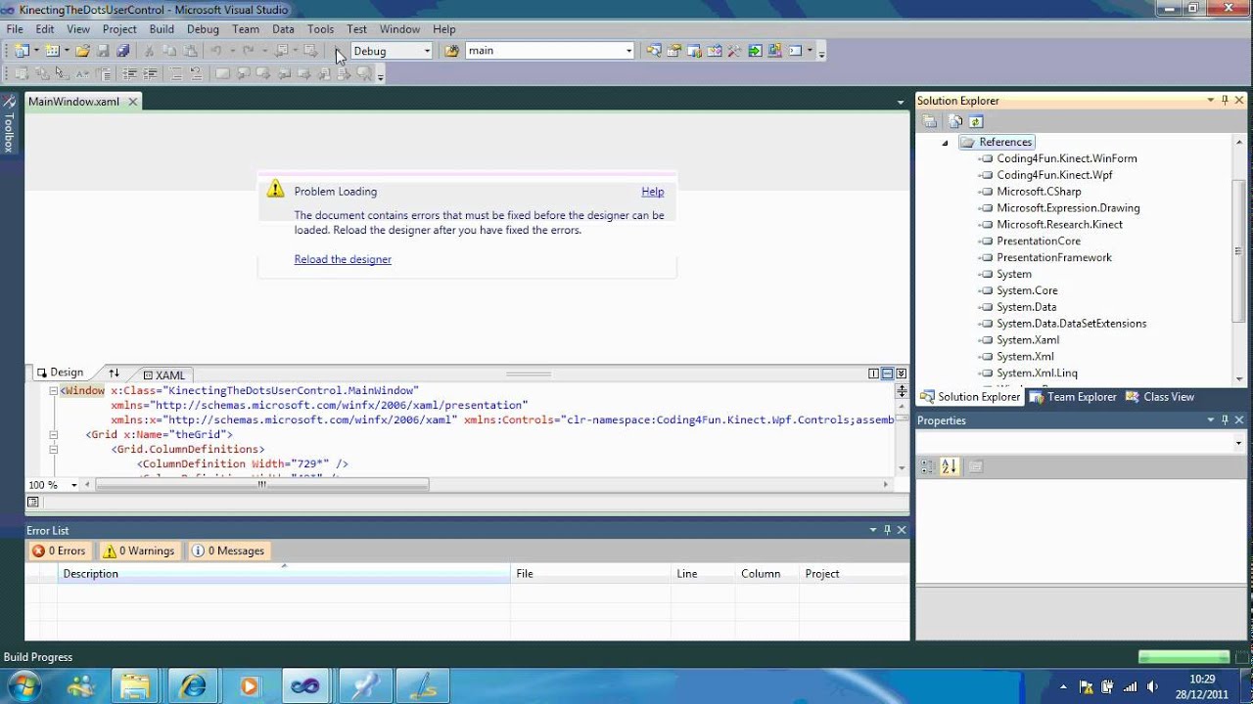Click the Help link in Problem Loading

click(653, 192)
